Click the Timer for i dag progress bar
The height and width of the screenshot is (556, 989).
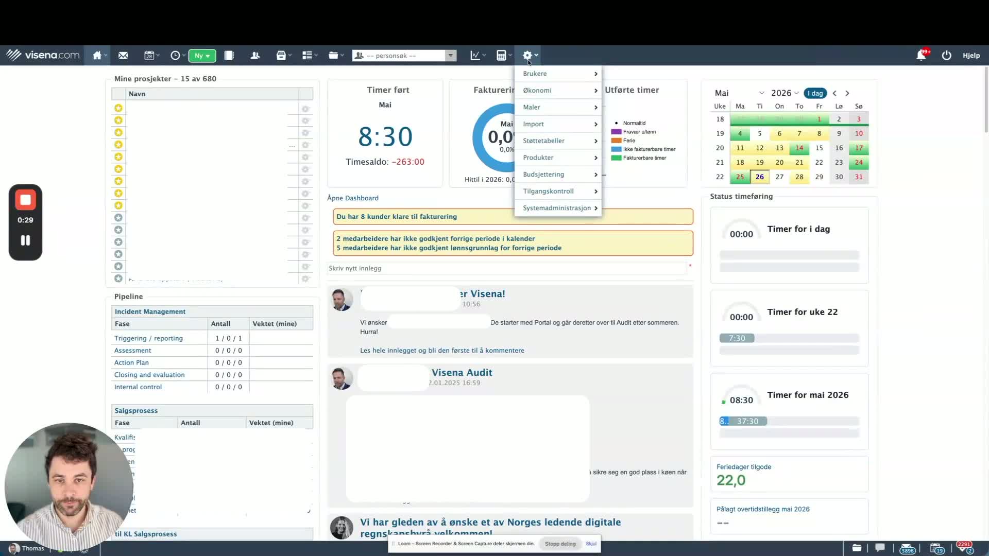coord(789,255)
